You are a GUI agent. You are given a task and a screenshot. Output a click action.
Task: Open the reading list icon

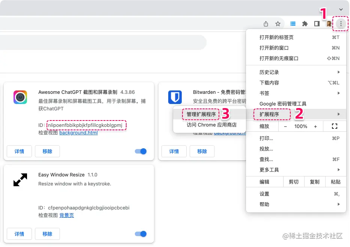(x=293, y=23)
